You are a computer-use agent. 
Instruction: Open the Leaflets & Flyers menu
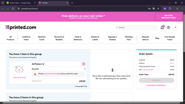click(x=26, y=38)
